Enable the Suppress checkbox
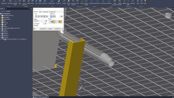 coord(35,24)
